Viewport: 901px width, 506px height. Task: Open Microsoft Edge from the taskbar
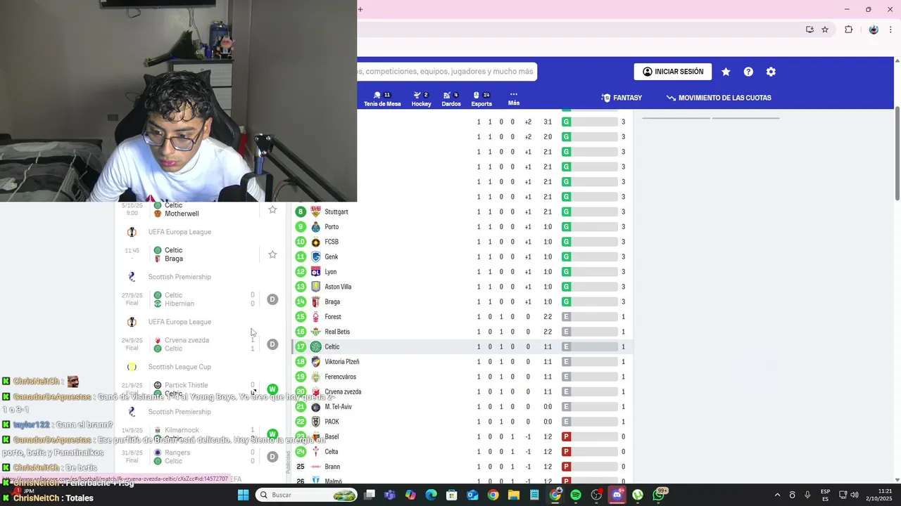click(431, 495)
